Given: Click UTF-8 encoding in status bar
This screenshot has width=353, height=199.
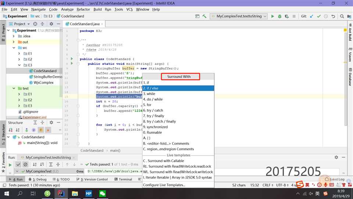Looking at the screenshot, I should pyautogui.click(x=282, y=185).
